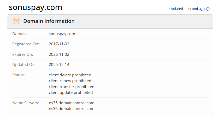Click the updated date 2025-12-14
The width and height of the screenshot is (218, 116).
[x=59, y=64]
